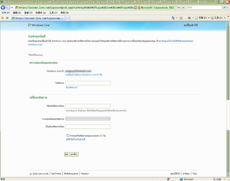The height and width of the screenshot is (181, 230).
Task: Open the recent pages dropdown beside Forward button
Action: pos(12,7)
